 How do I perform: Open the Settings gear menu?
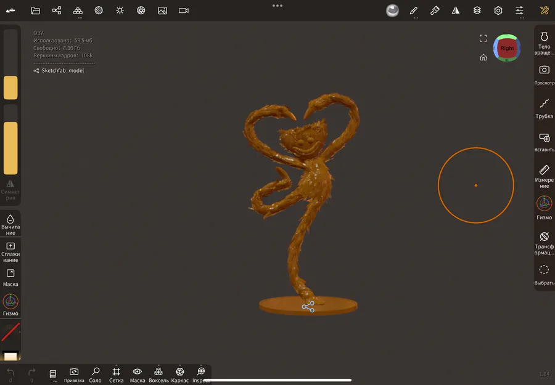pos(498,10)
